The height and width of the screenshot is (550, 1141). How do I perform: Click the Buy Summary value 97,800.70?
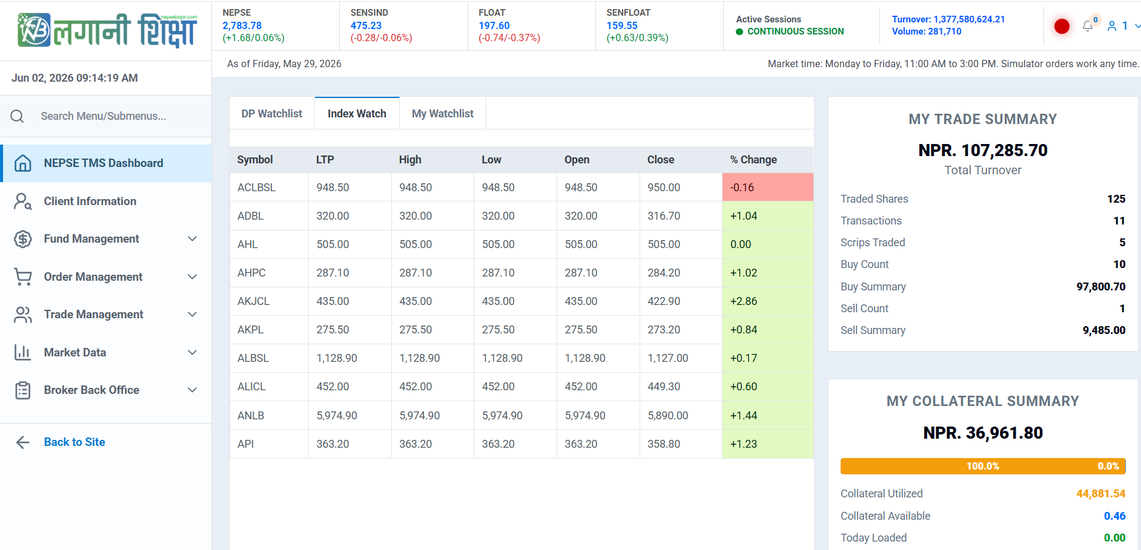1101,287
